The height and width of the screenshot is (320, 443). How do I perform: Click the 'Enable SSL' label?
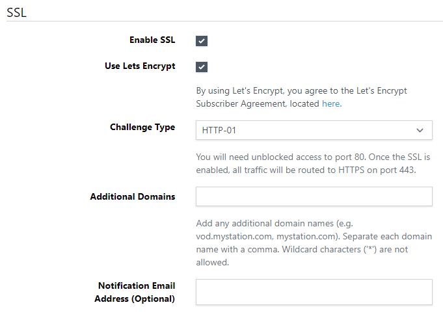point(152,40)
